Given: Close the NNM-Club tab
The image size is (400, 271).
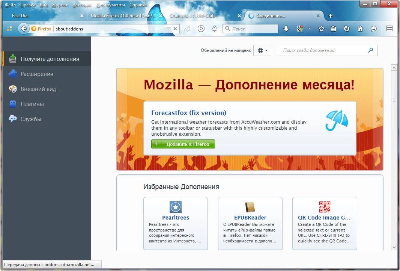Looking at the screenshot, I should [239, 16].
